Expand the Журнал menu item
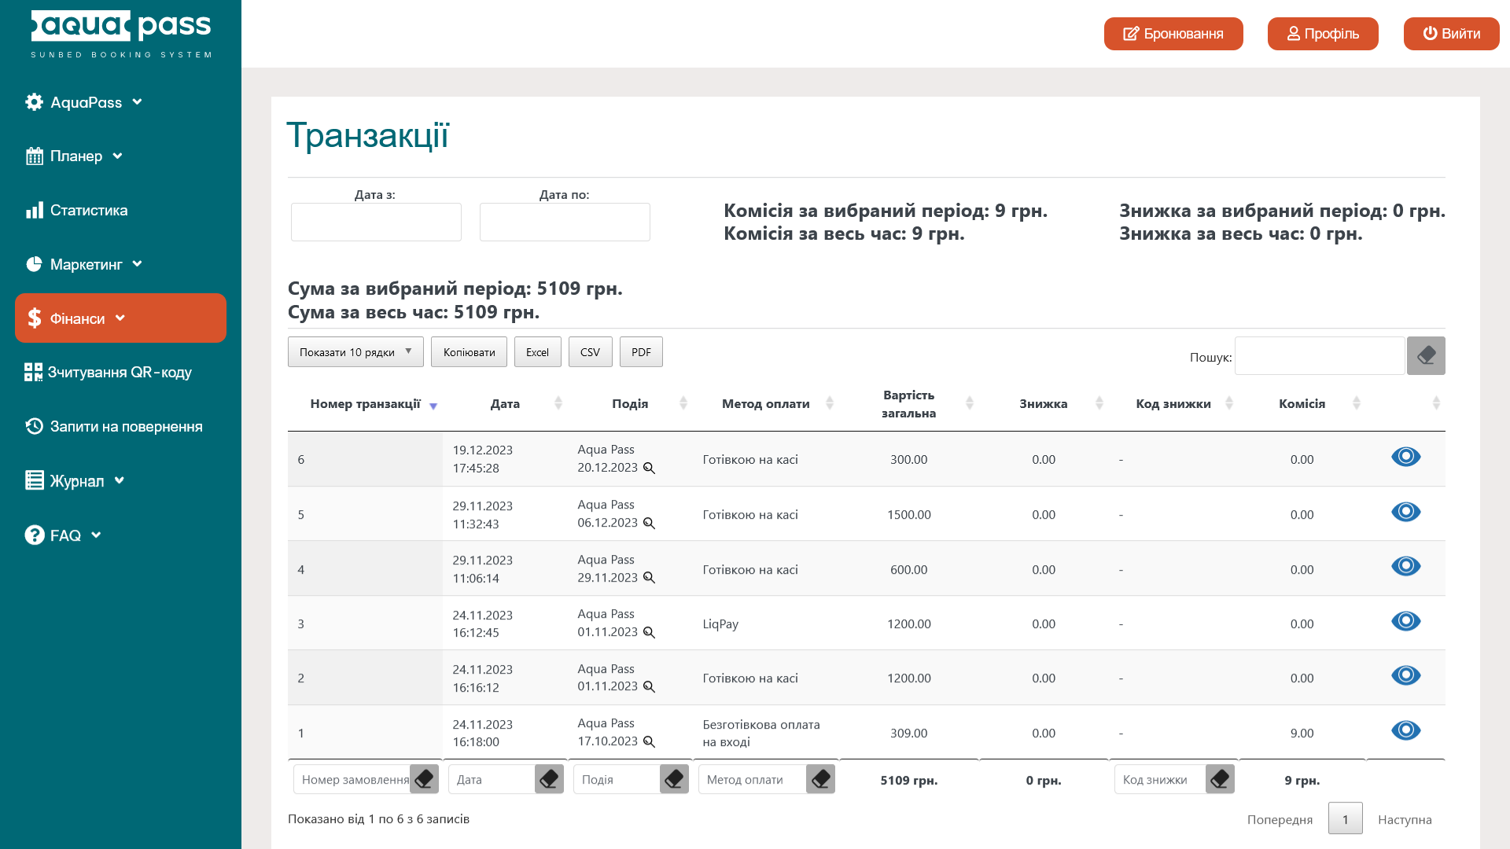This screenshot has height=849, width=1510. [75, 481]
